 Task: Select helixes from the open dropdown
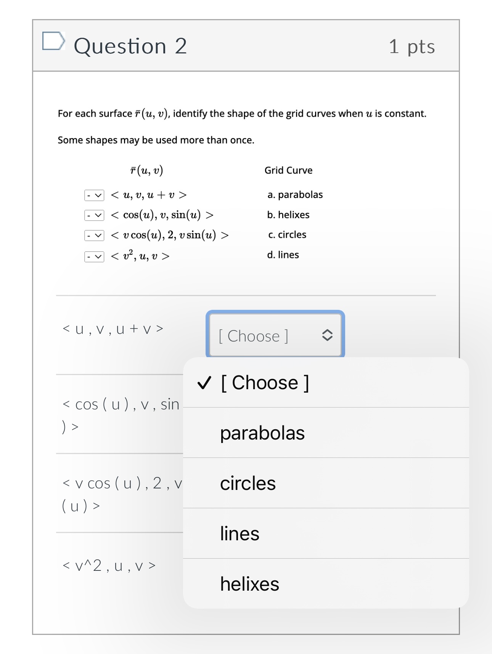[x=249, y=584]
